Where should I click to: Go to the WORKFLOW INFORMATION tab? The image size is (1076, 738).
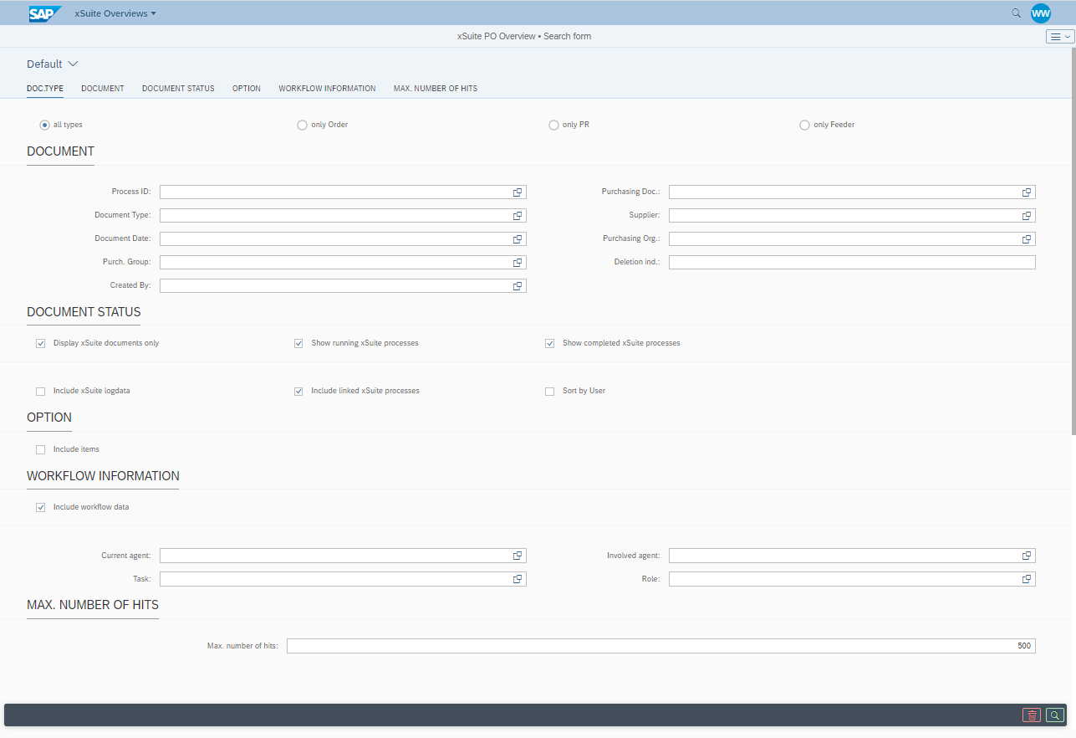(x=327, y=89)
